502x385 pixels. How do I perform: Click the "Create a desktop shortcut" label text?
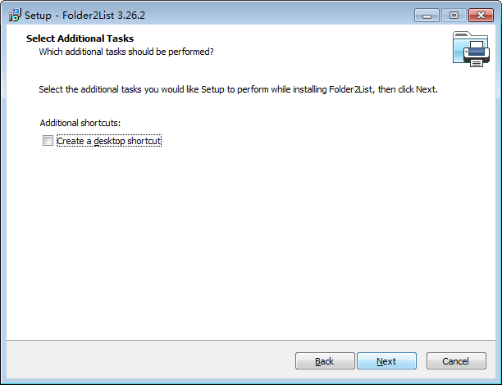point(109,141)
